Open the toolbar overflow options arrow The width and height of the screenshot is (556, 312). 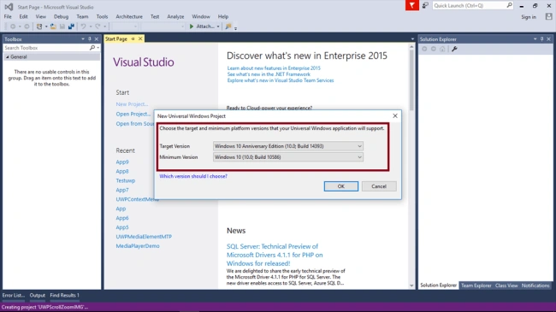click(235, 28)
